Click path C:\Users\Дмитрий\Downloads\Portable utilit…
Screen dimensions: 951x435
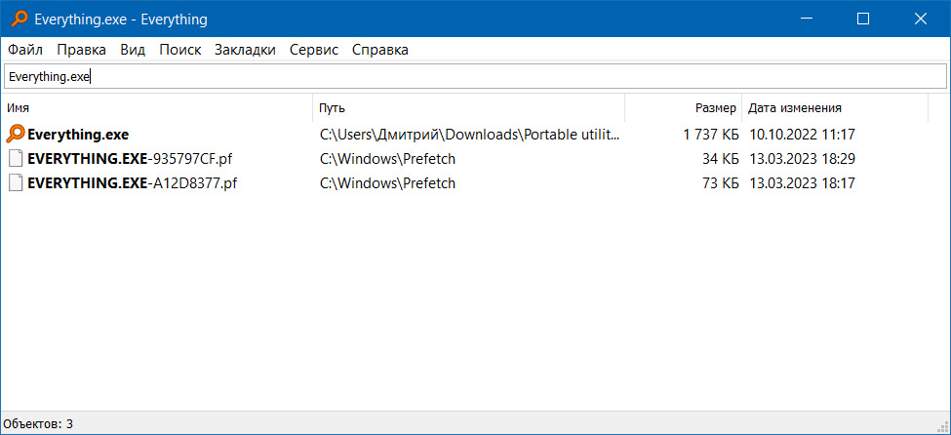pyautogui.click(x=470, y=135)
